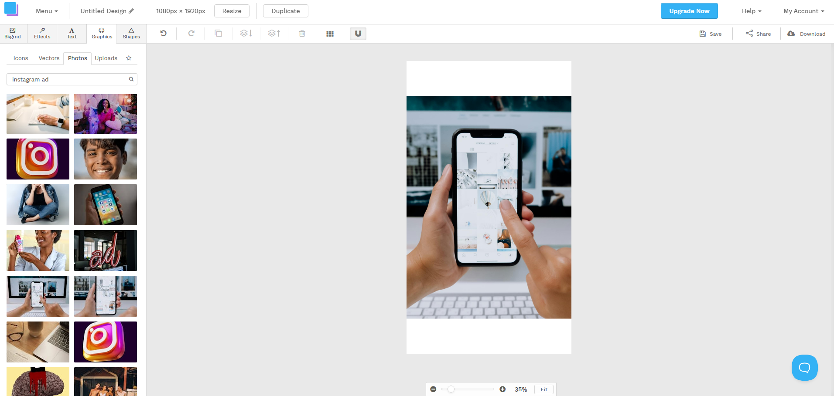
Task: Bring layer forward using the layer-up icon
Action: click(x=274, y=33)
